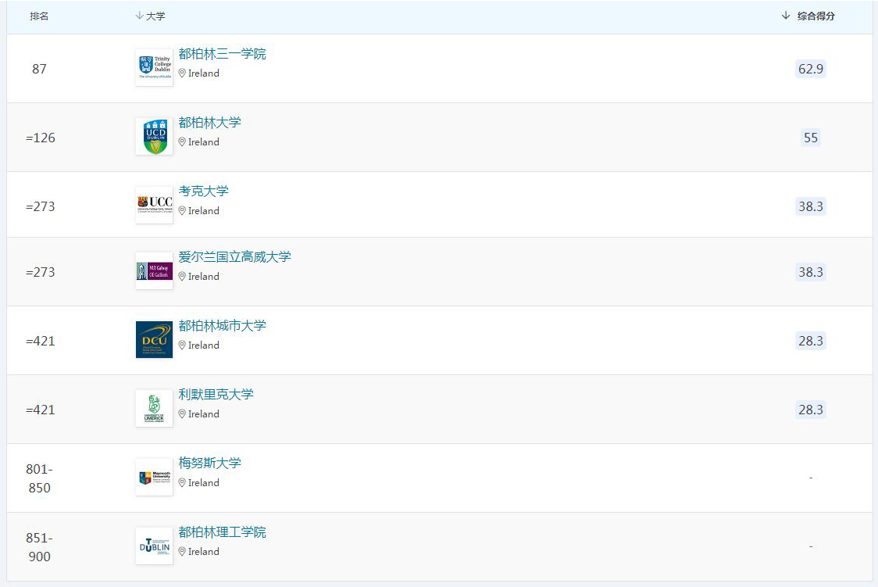Open 都柏林理工学院 link
This screenshot has height=587, width=878.
click(x=222, y=532)
